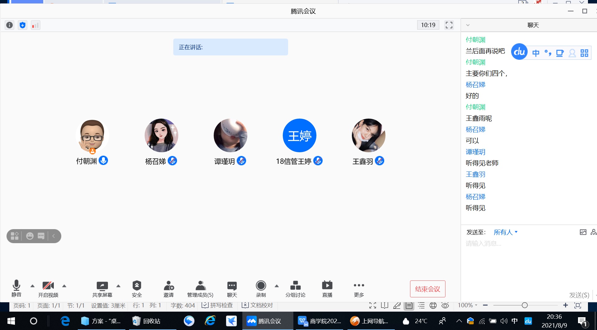Collapse the chat panel chevron
The width and height of the screenshot is (597, 330).
point(468,25)
